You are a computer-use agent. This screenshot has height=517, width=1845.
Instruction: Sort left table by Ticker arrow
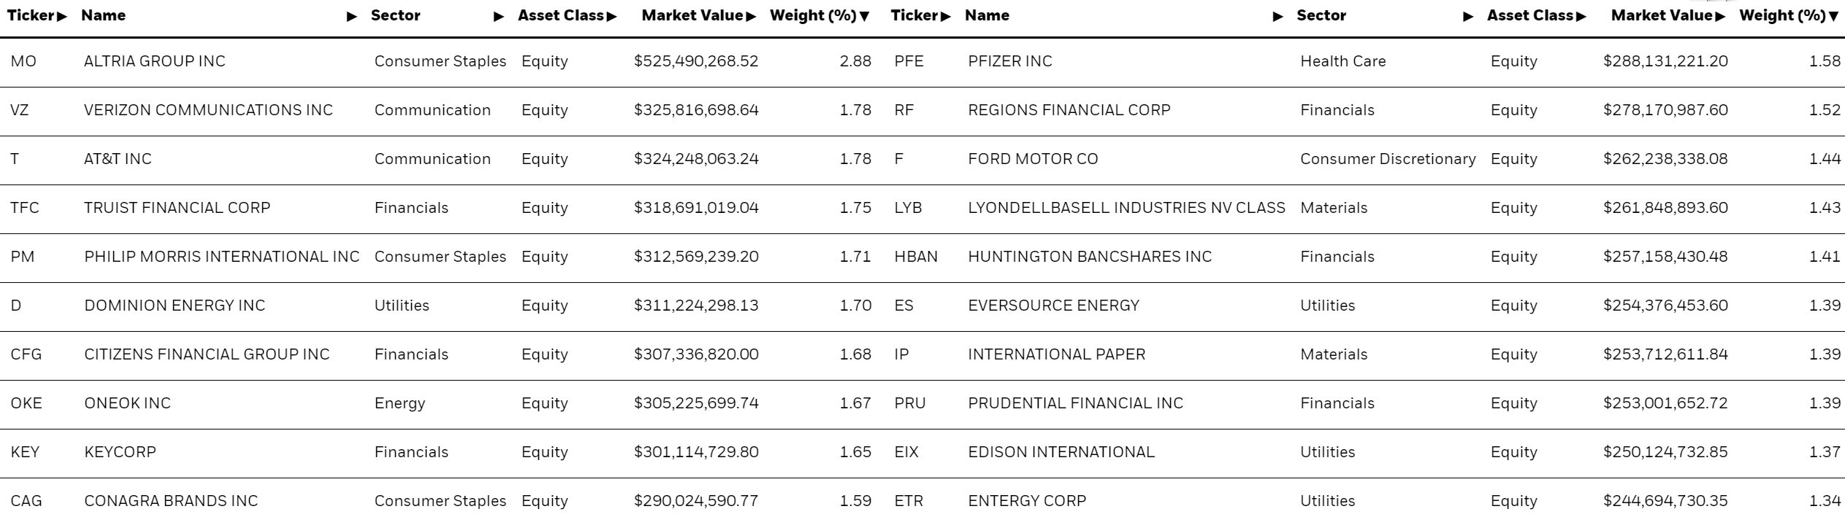(62, 16)
